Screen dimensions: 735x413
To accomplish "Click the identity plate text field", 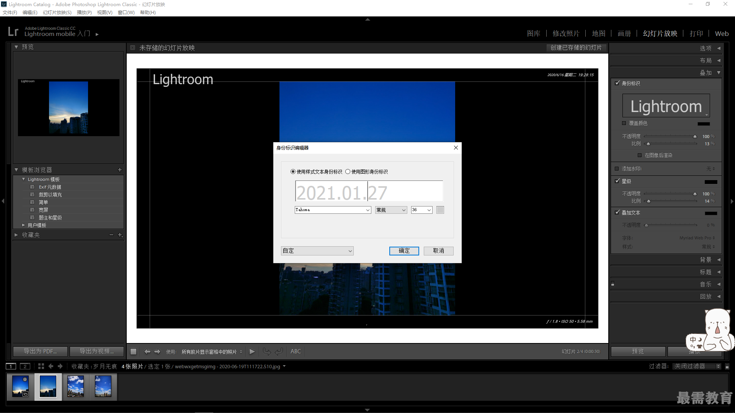I will 369,191.
